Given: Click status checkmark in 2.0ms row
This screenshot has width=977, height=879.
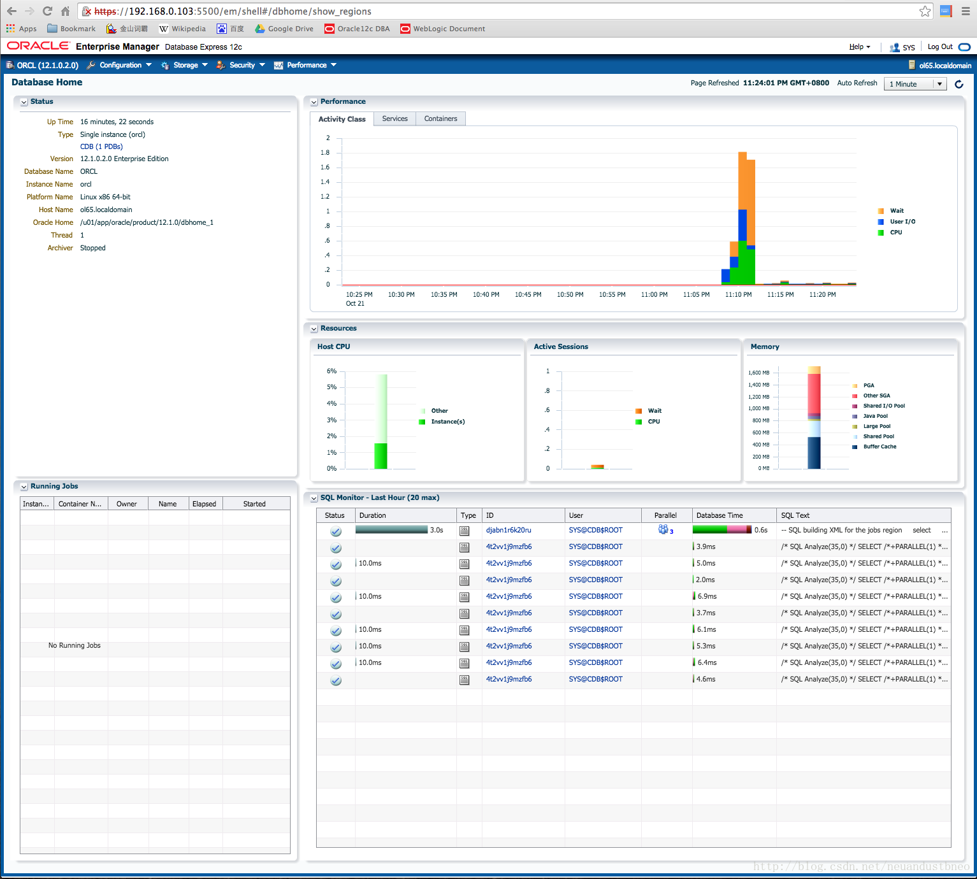Looking at the screenshot, I should click(x=336, y=581).
